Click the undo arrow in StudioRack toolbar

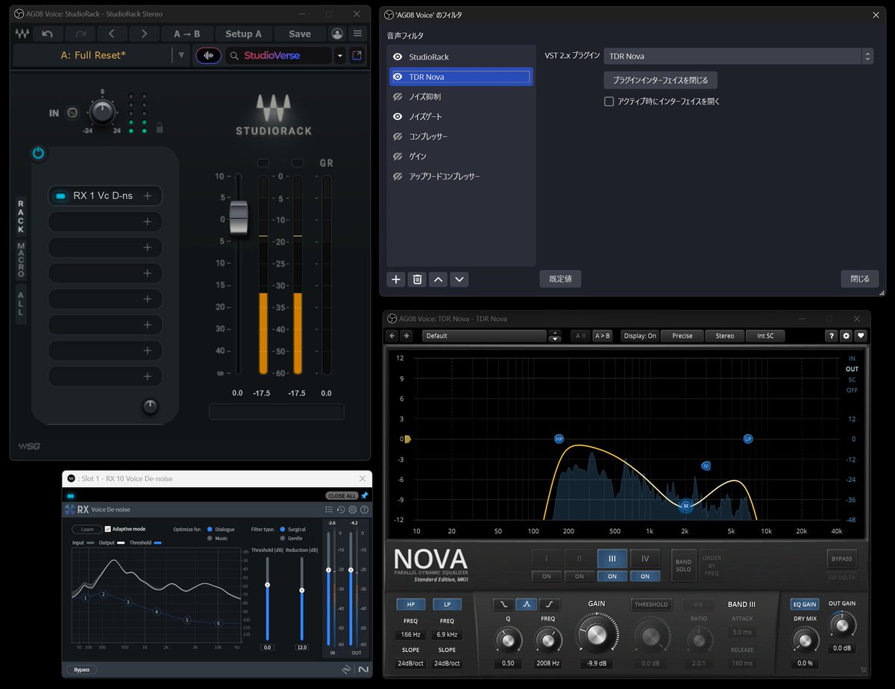tap(48, 34)
